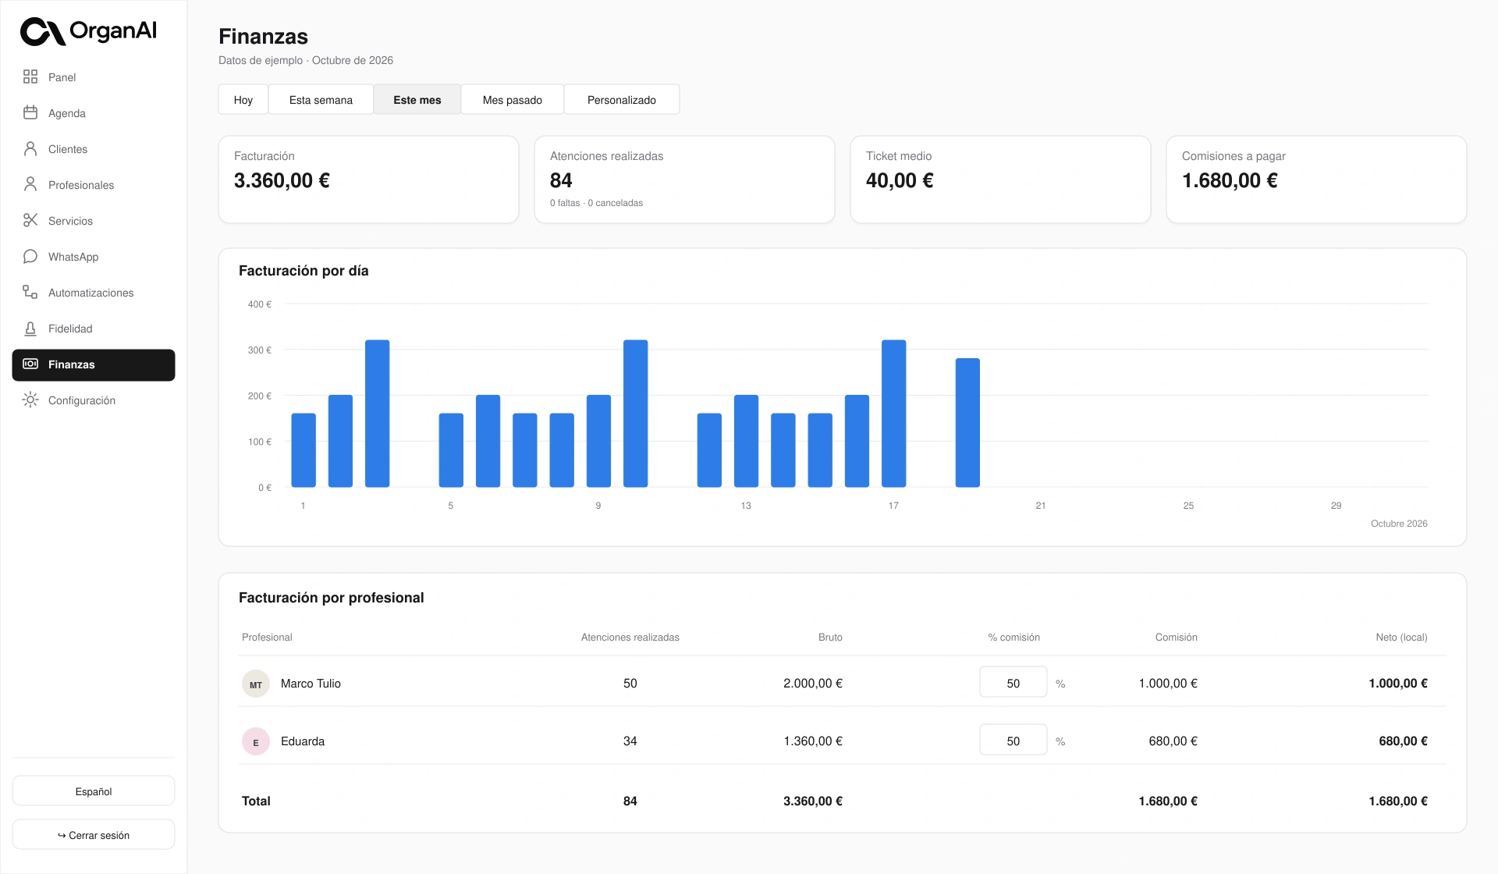
Task: Click the % comisión column header
Action: click(1013, 638)
